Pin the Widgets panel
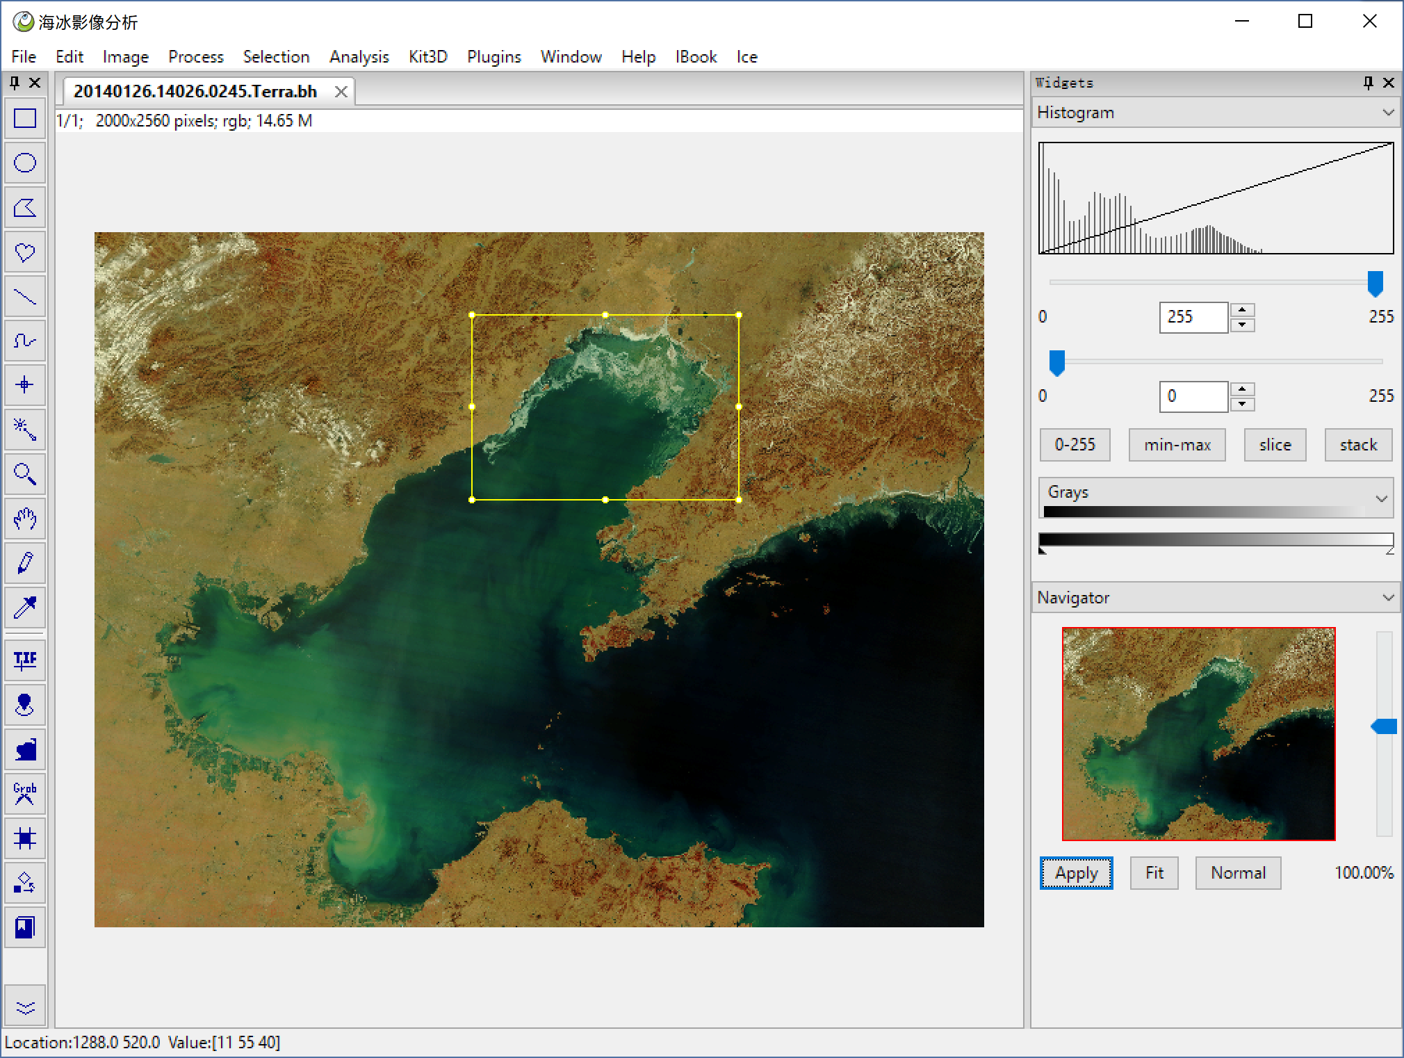 click(1368, 83)
